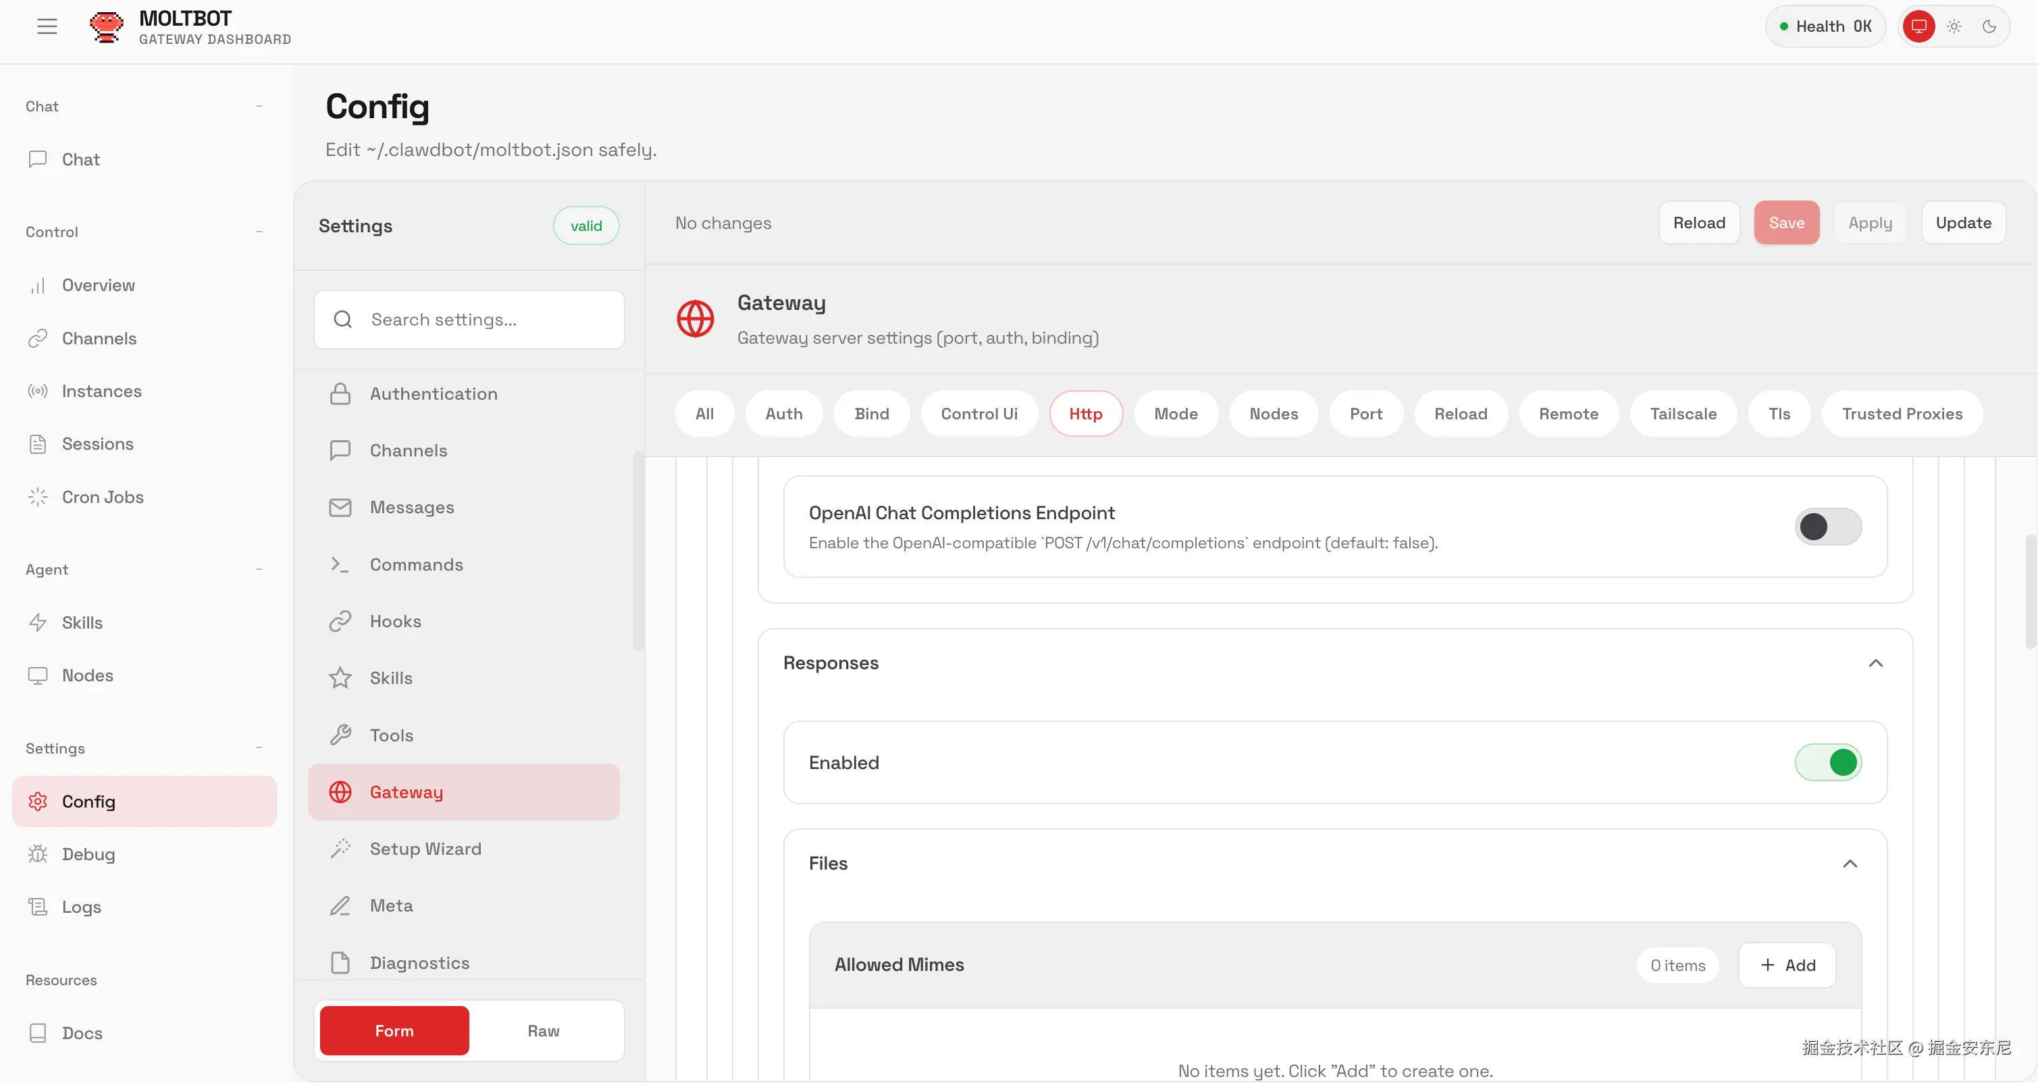Enable OpenAI Chat Completions Endpoint toggle
The height and width of the screenshot is (1083, 2038).
point(1827,527)
